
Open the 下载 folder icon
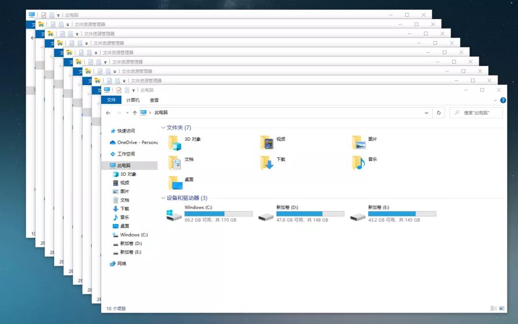click(x=267, y=163)
